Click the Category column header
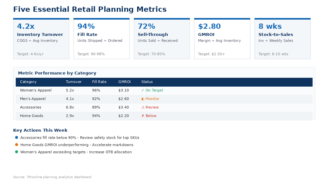Viewport: 328px width, 183px height. tap(28, 82)
